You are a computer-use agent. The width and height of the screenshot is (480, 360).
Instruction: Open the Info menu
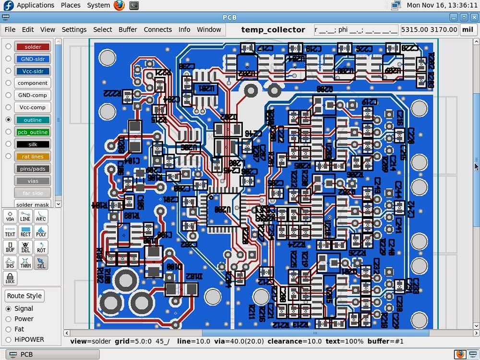coord(184,30)
